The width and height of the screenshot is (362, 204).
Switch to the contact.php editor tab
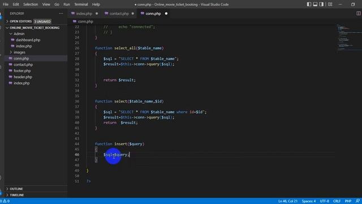click(x=119, y=14)
